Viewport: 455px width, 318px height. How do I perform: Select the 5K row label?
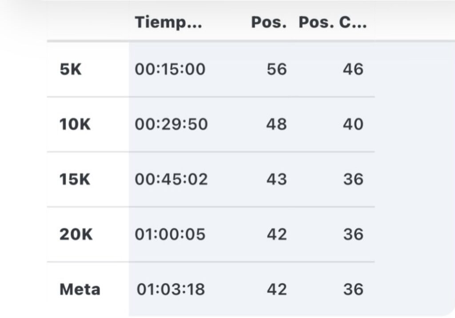coord(71,69)
